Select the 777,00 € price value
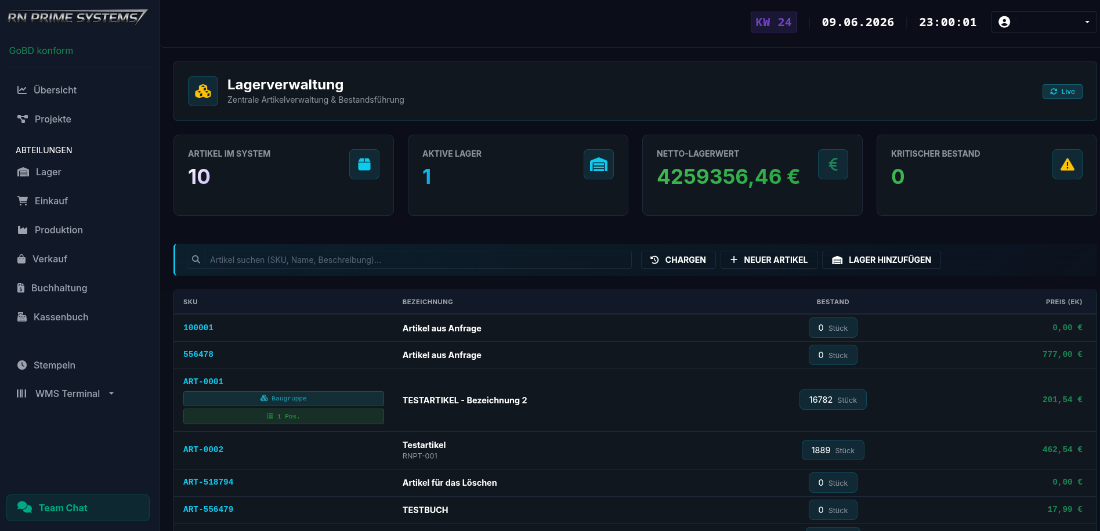Image resolution: width=1100 pixels, height=531 pixels. 1062,354
